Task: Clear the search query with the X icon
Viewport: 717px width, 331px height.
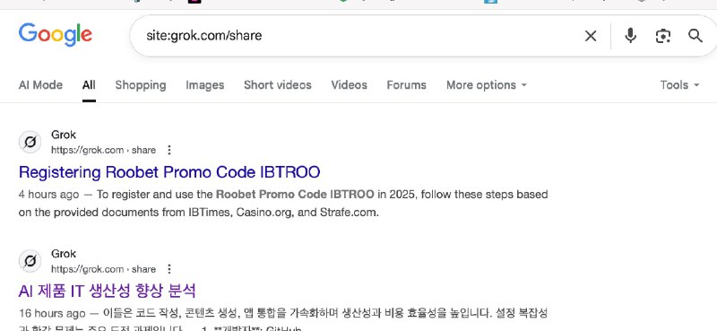Action: pyautogui.click(x=591, y=36)
